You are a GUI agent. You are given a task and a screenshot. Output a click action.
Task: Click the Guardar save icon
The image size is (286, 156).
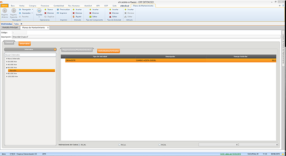coord(39,11)
